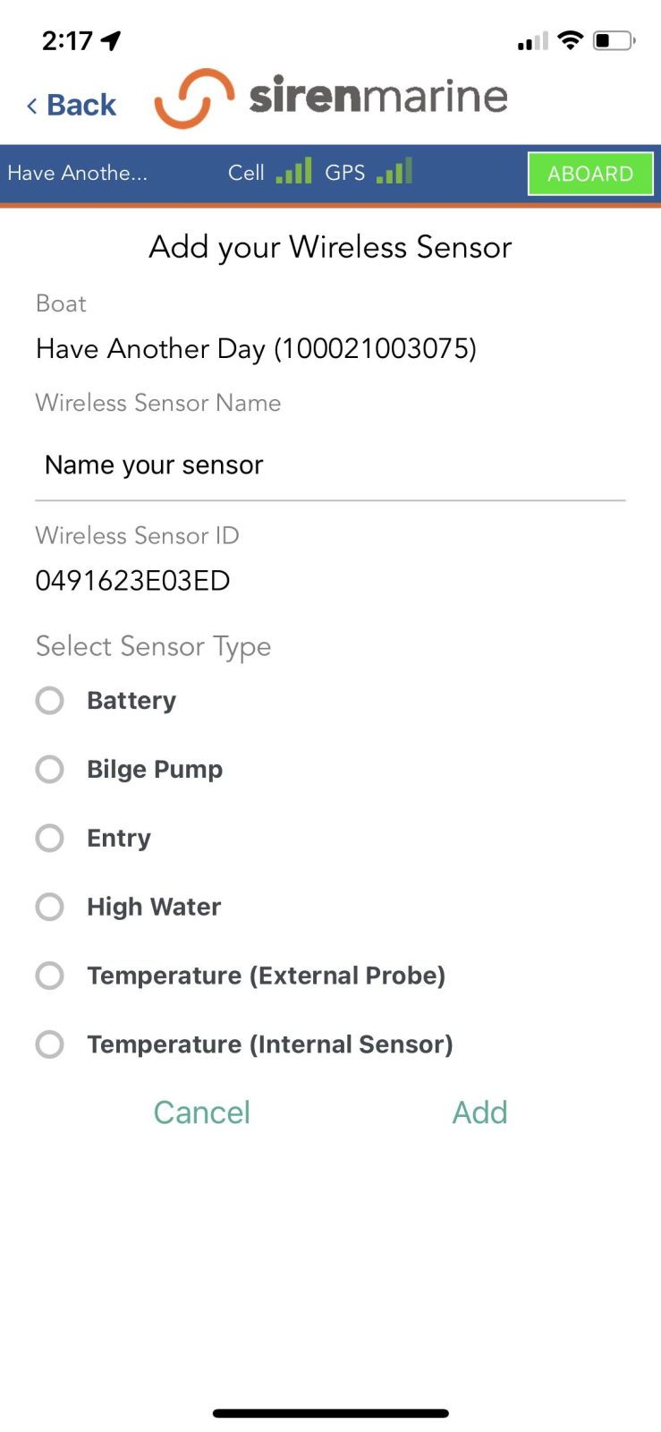Tap the GPS signal strength bars
This screenshot has width=661, height=1432.
pyautogui.click(x=394, y=170)
